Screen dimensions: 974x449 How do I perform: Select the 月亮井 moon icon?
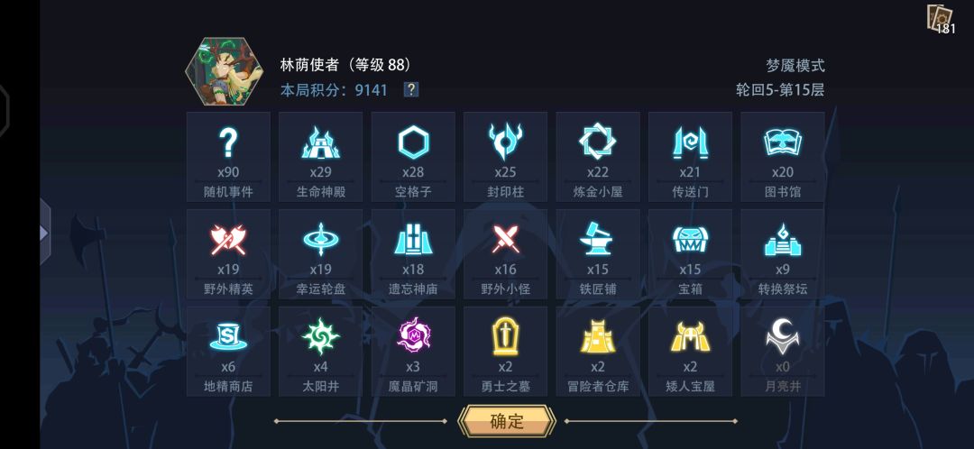click(783, 336)
